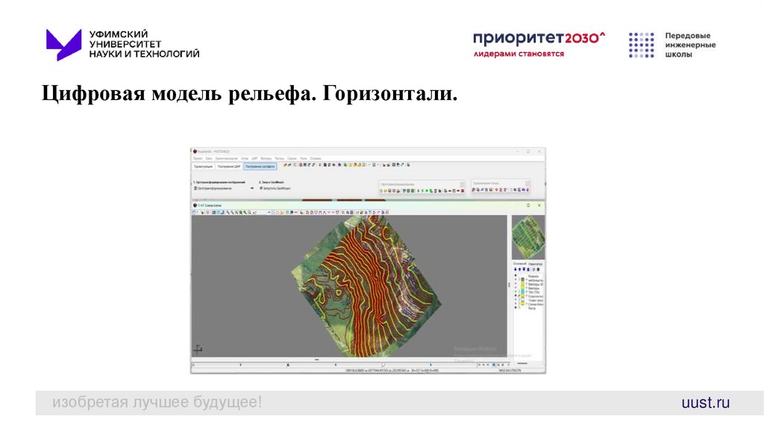The image size is (764, 428).
Task: Click the Ортотрансформирование workflow step button
Action: [213, 189]
